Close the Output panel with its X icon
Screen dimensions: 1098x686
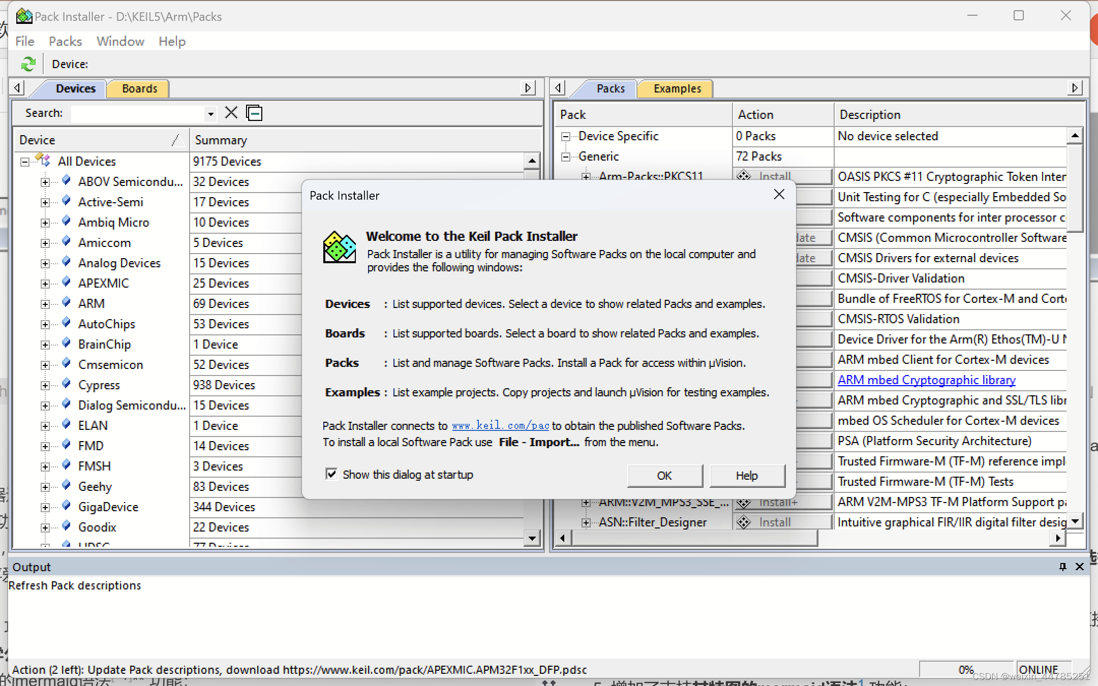pyautogui.click(x=1080, y=567)
